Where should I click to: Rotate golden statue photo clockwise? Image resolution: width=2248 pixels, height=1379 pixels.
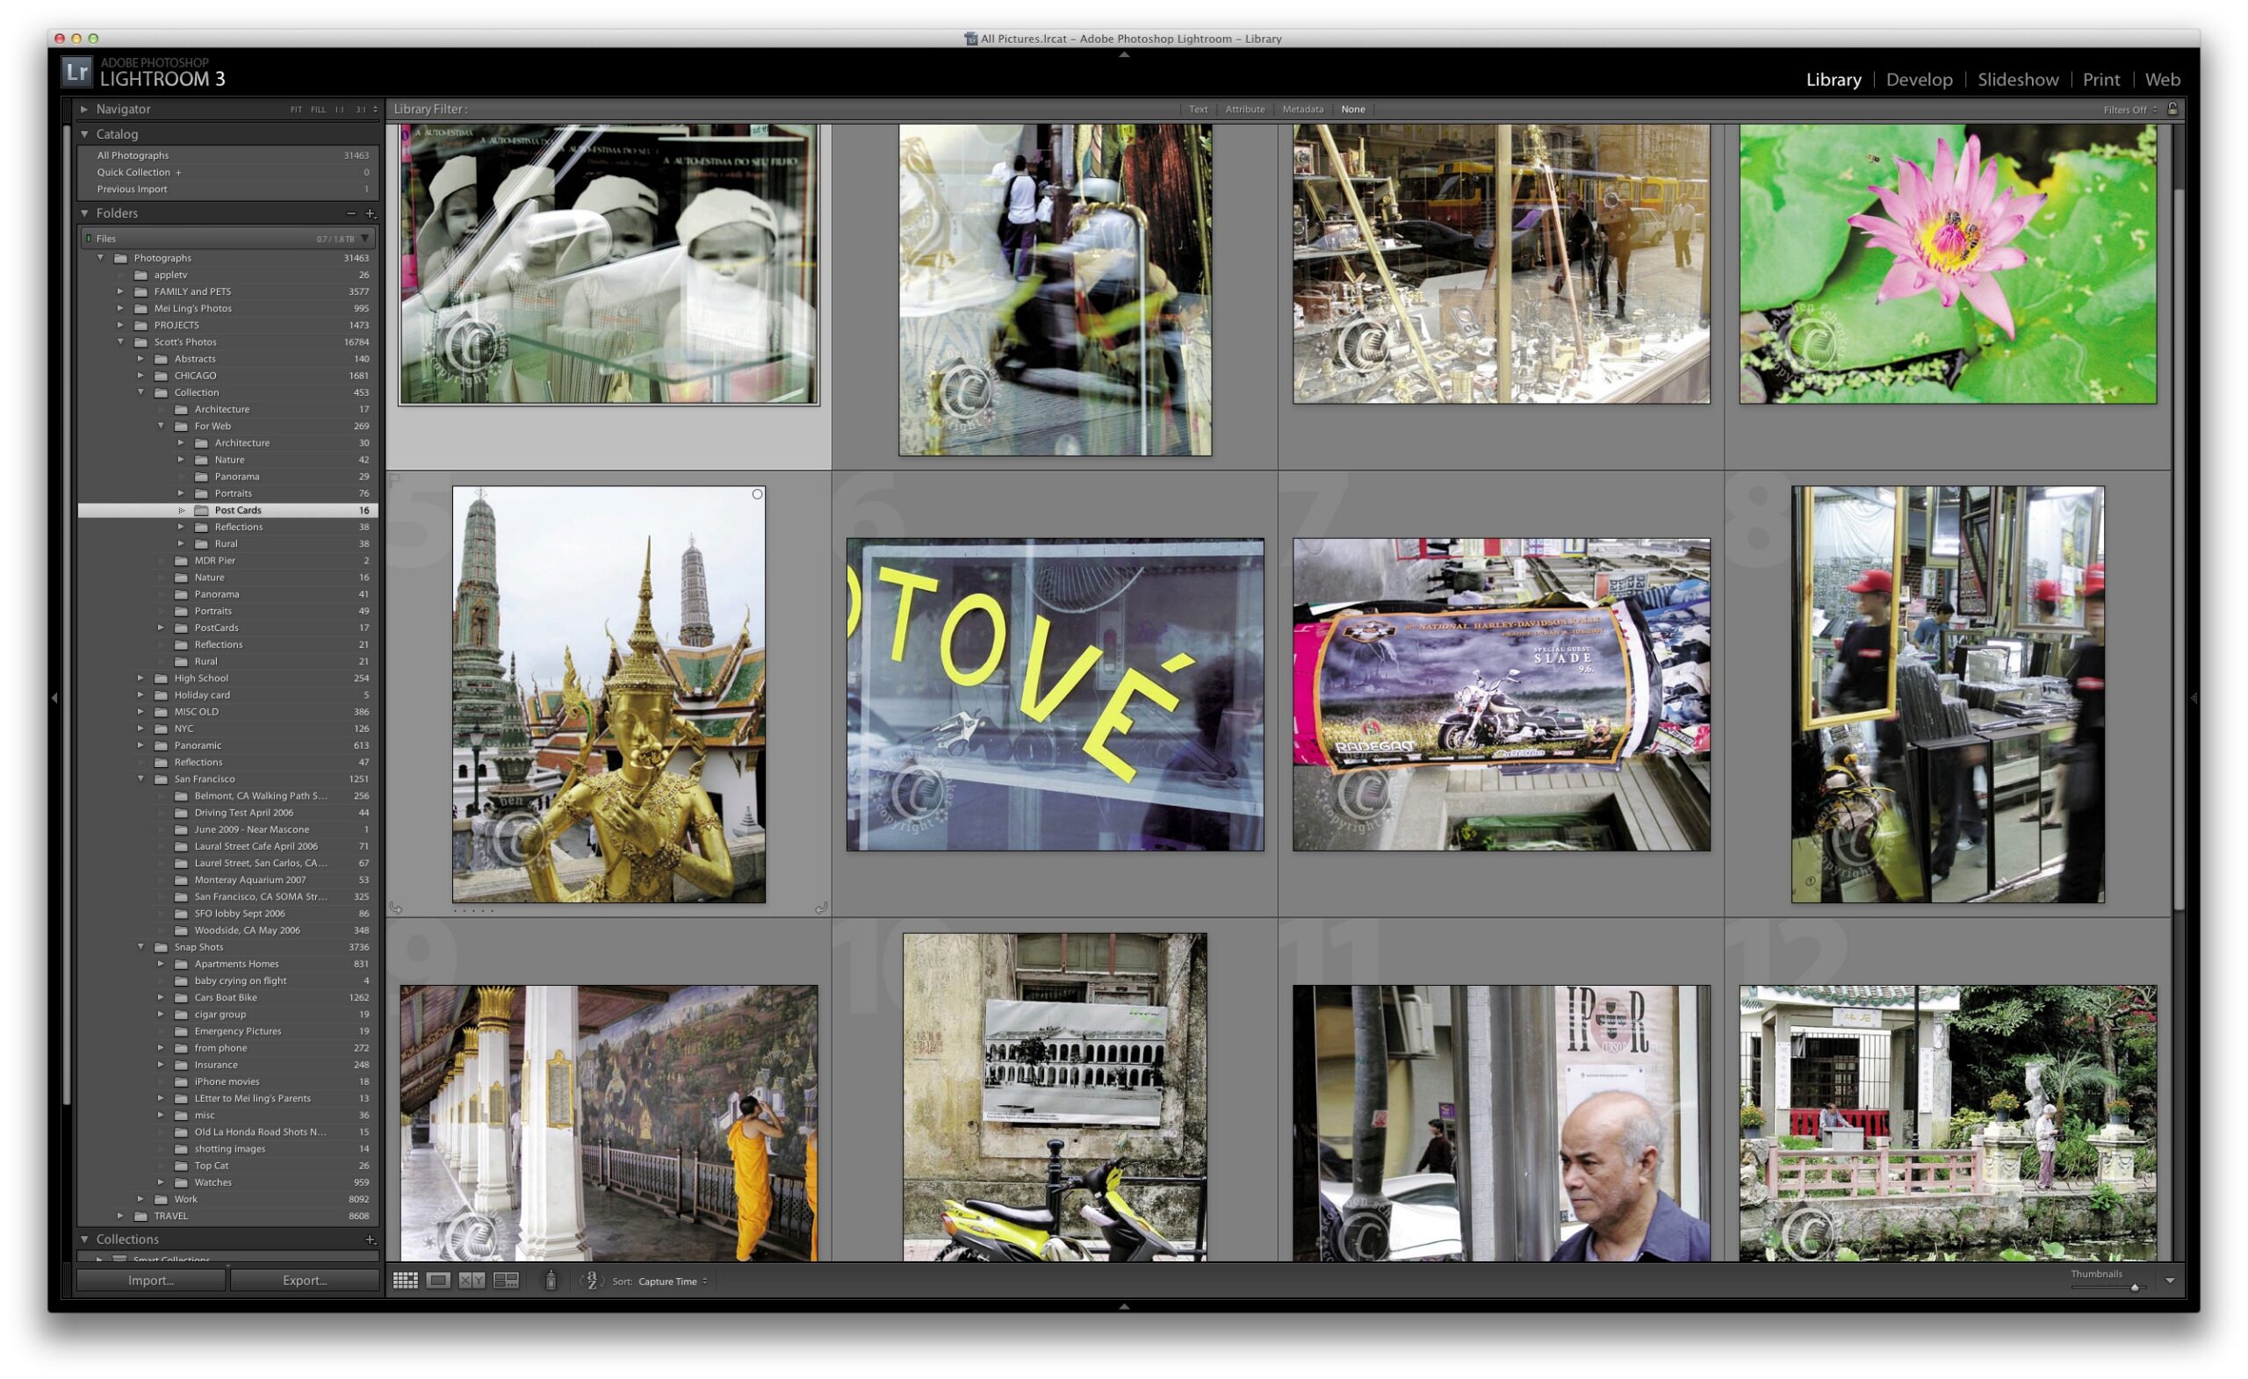coord(821,908)
